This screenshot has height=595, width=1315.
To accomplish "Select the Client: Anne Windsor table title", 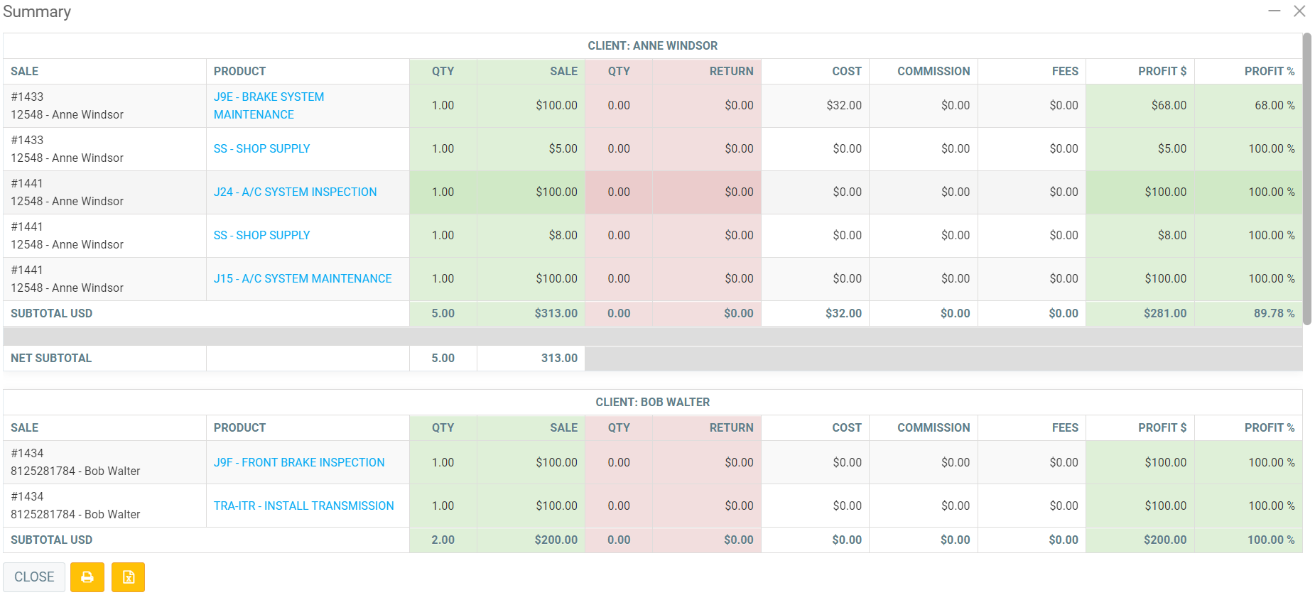I will (x=652, y=45).
